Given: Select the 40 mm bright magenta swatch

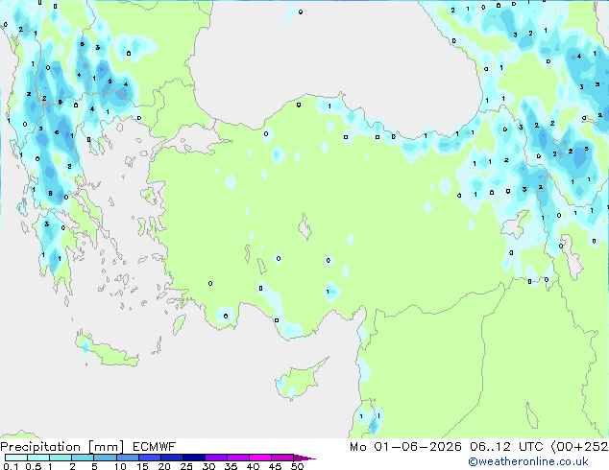Looking at the screenshot, I should pyautogui.click(x=260, y=458).
